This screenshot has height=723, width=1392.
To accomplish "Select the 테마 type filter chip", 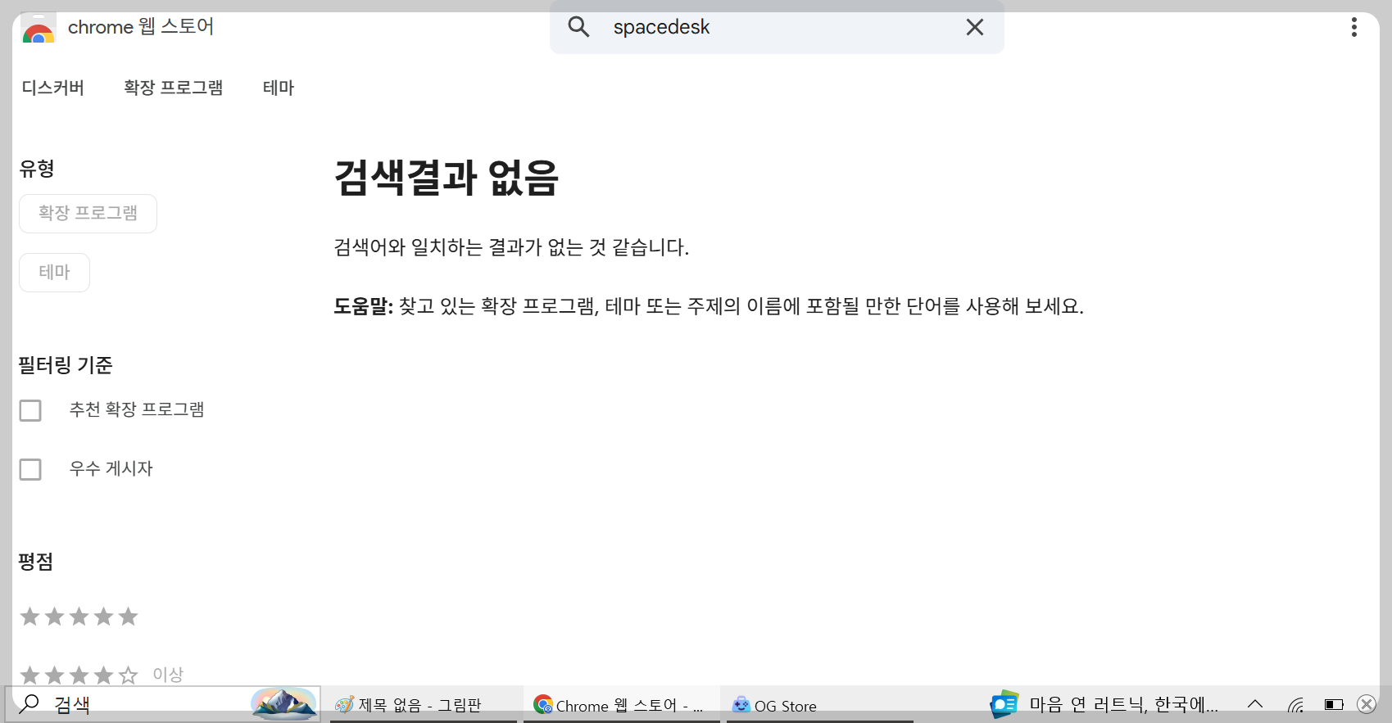I will tap(54, 273).
